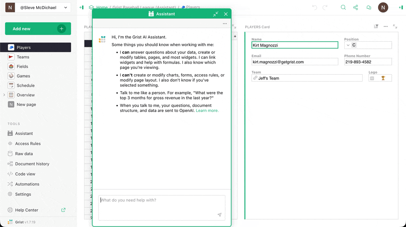Click the Email field

[x=295, y=62]
